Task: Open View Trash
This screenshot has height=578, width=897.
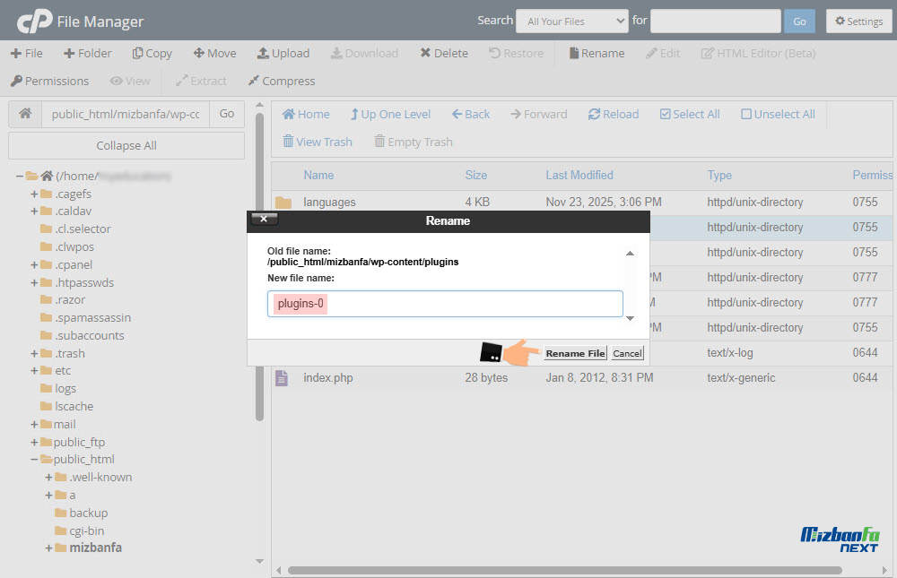Action: [x=317, y=142]
